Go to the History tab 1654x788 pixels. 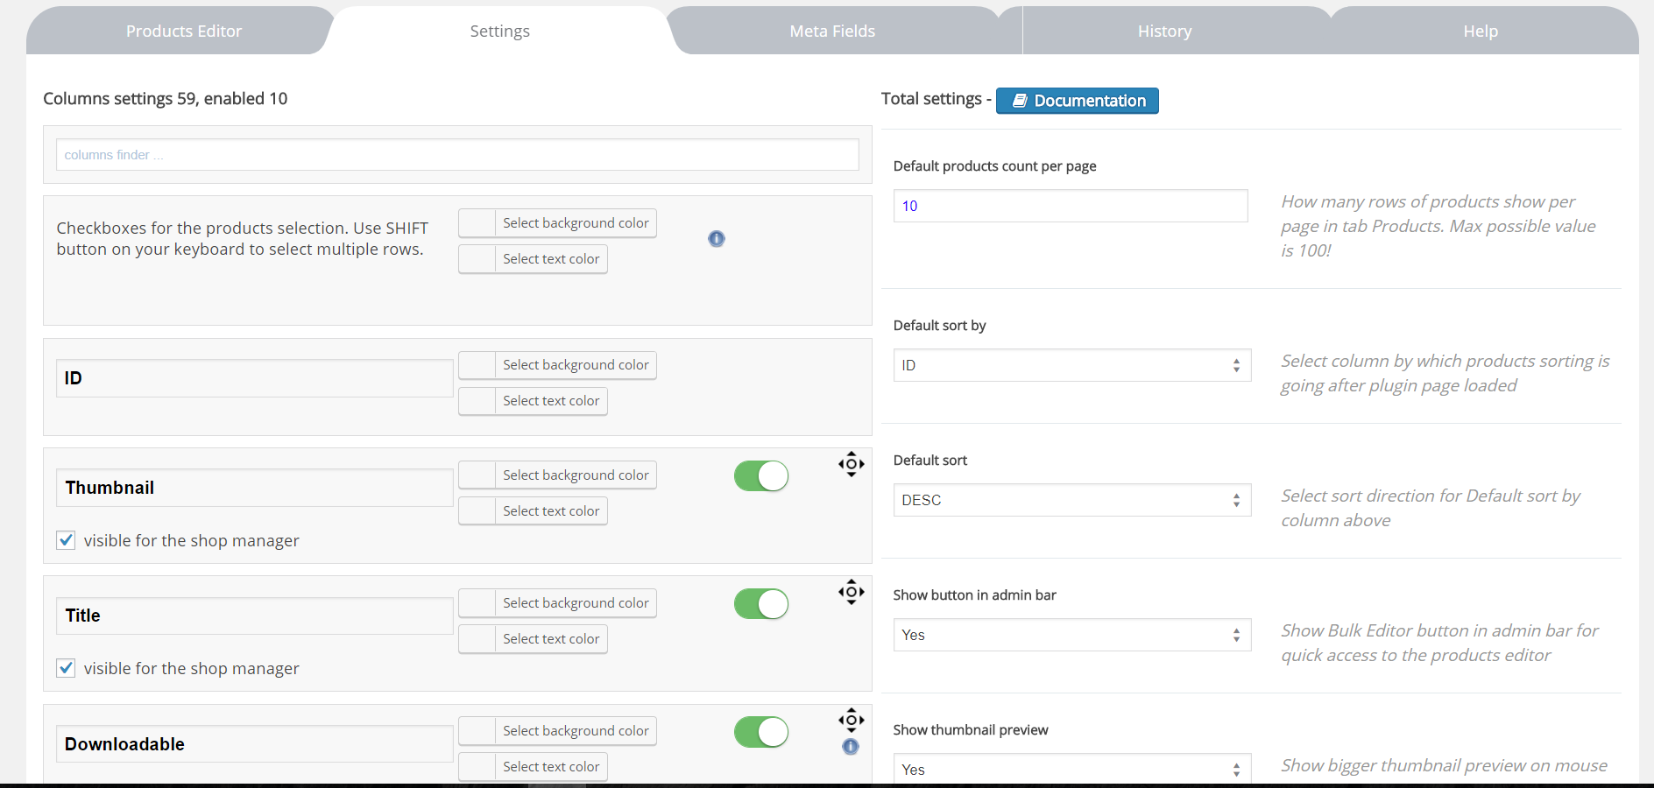1164,32
